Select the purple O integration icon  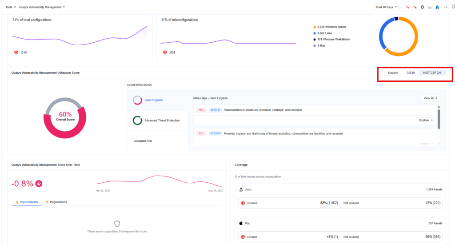(422, 7)
